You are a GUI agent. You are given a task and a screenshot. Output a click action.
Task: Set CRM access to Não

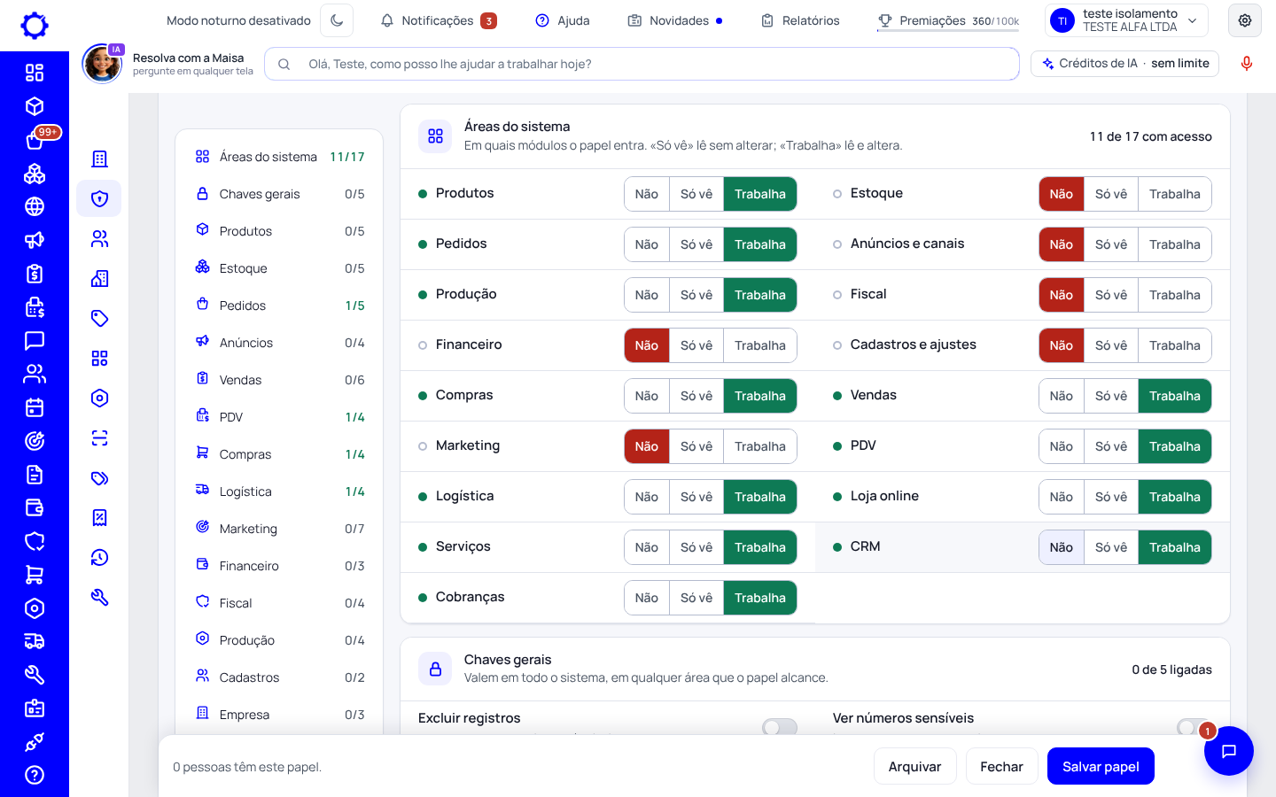(x=1062, y=547)
